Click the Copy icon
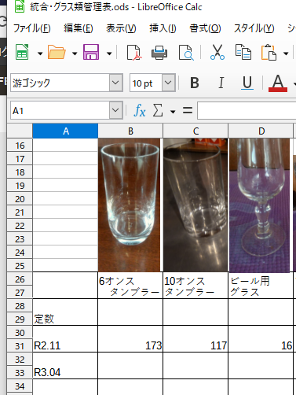The height and width of the screenshot is (395, 296). (x=243, y=52)
